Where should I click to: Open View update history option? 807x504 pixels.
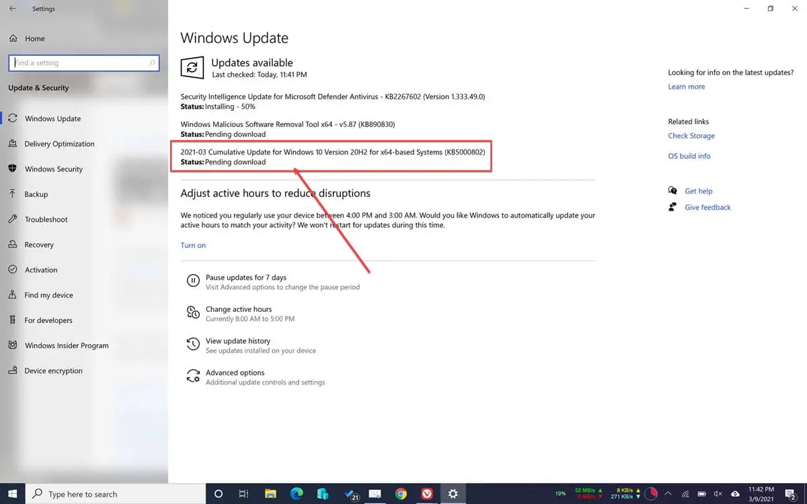point(261,345)
